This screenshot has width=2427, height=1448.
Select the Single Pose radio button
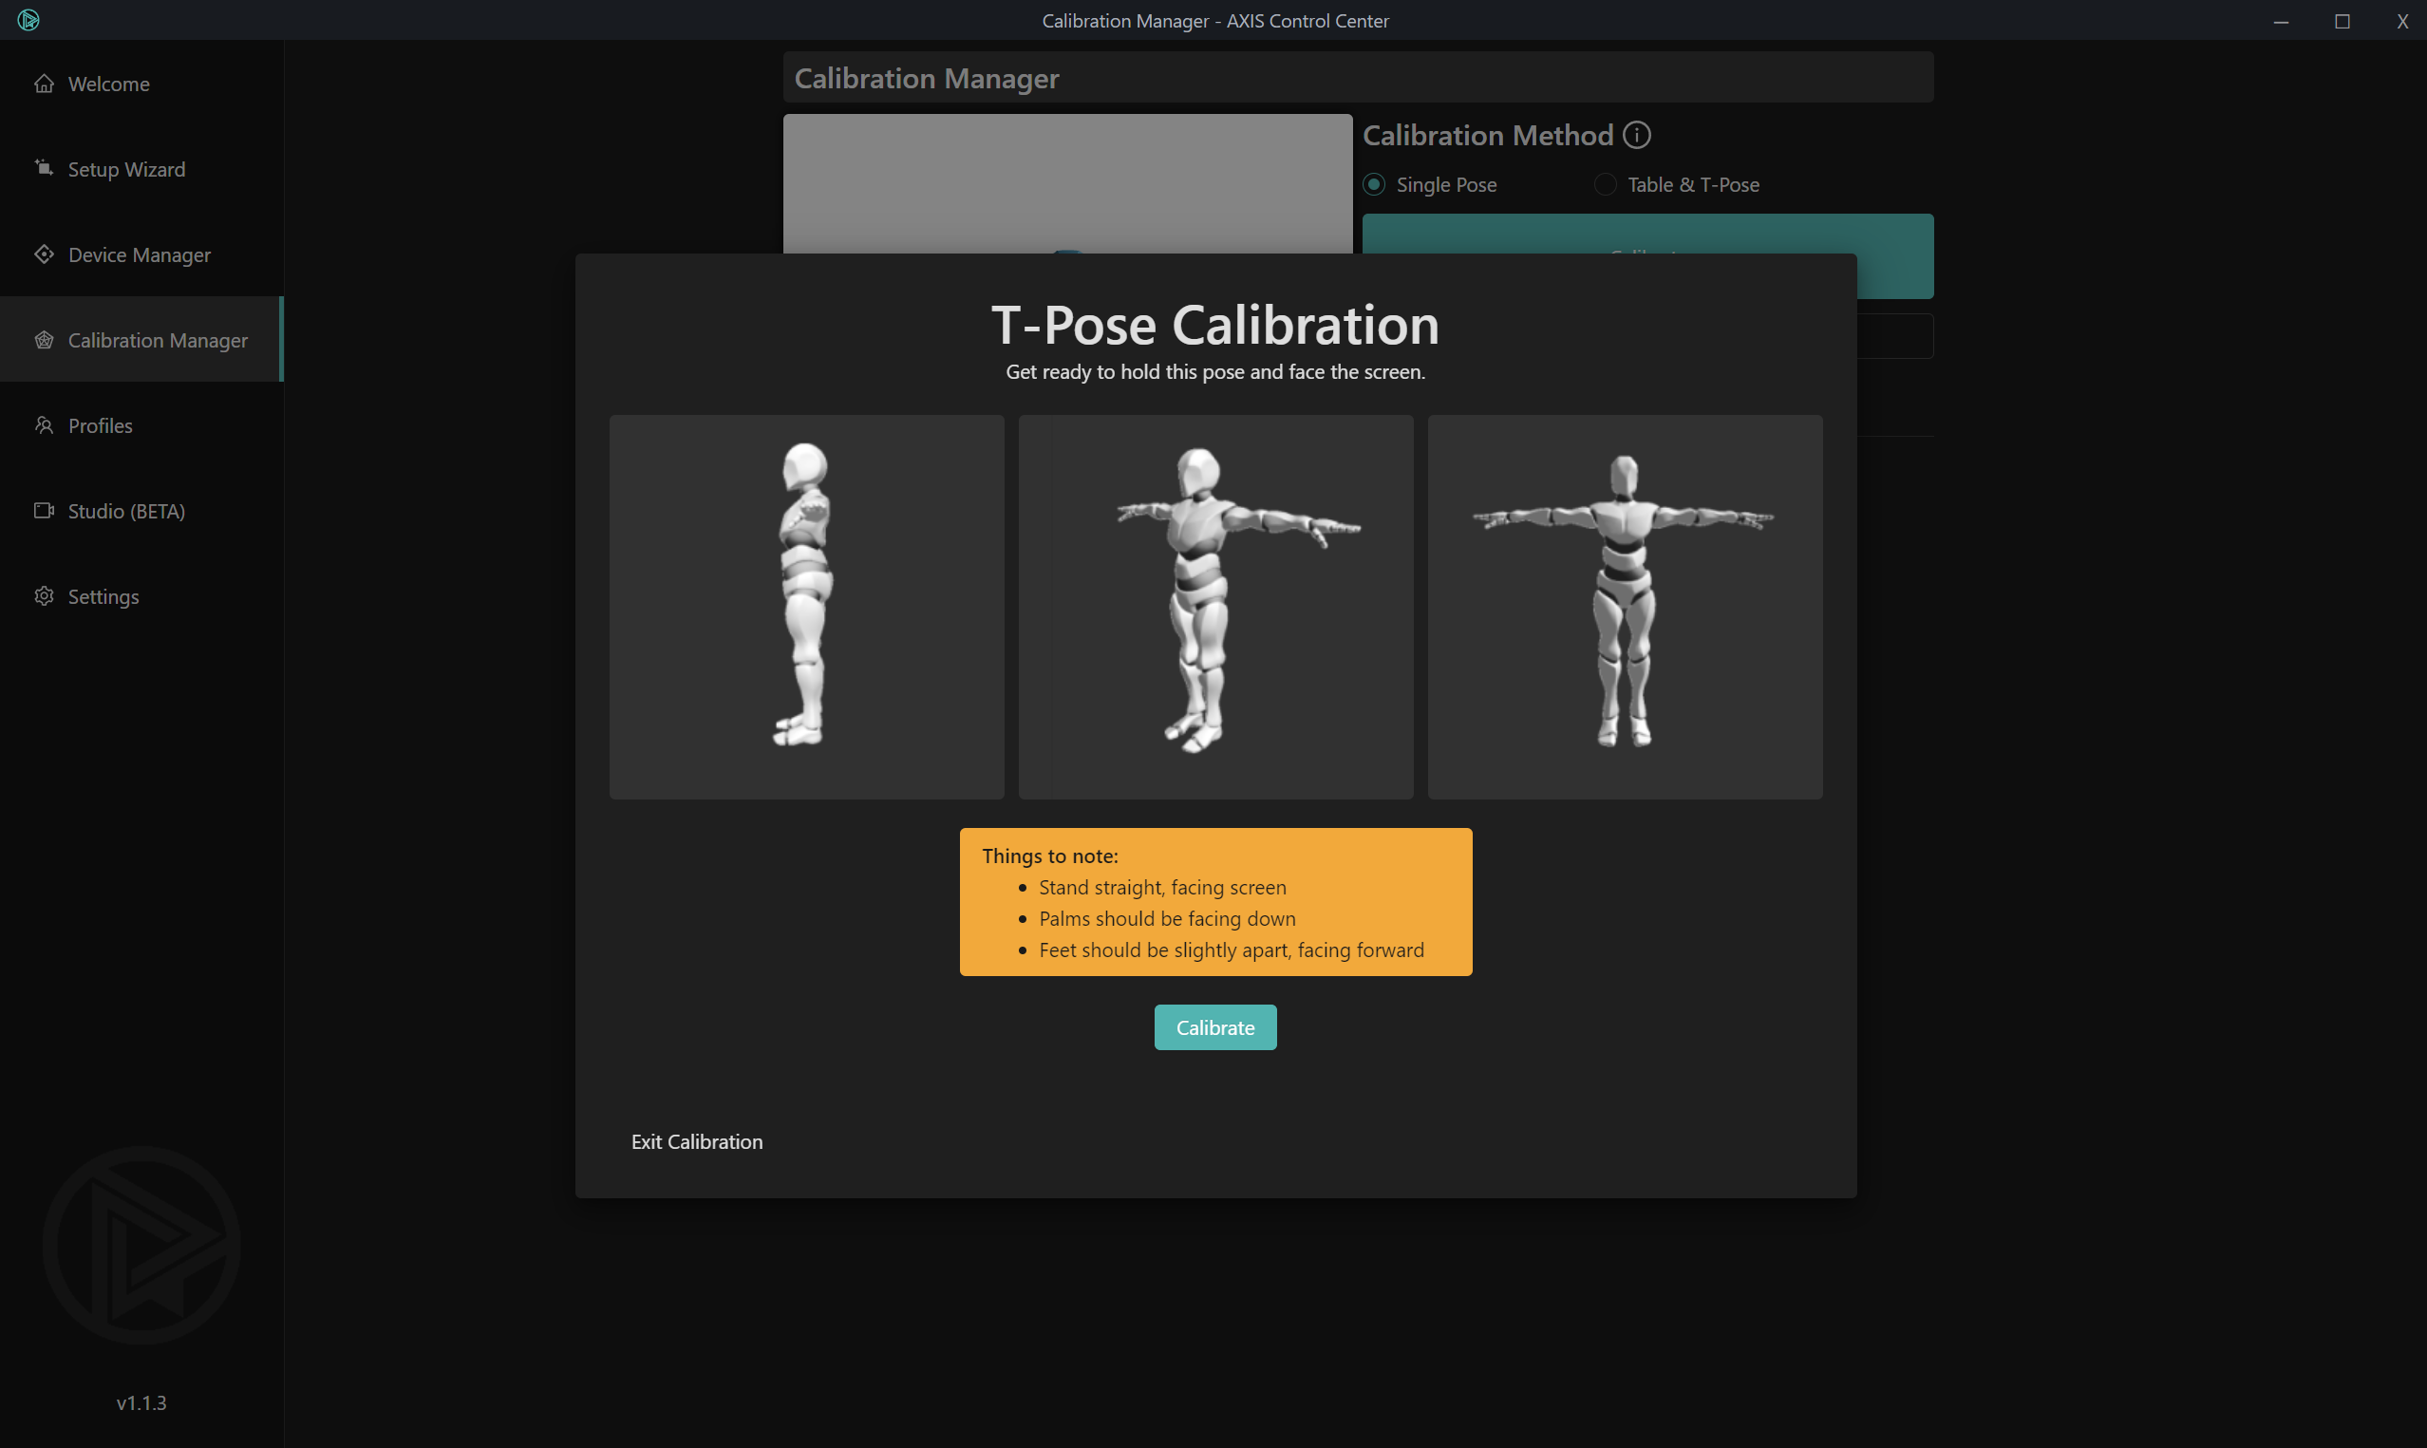(1373, 184)
